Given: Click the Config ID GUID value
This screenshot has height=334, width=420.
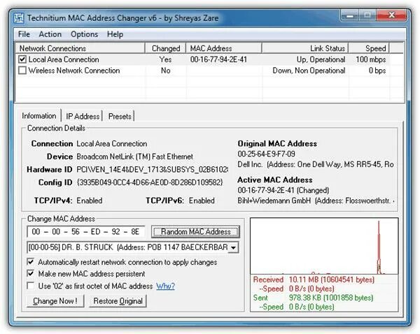Looking at the screenshot, I should 150,182.
